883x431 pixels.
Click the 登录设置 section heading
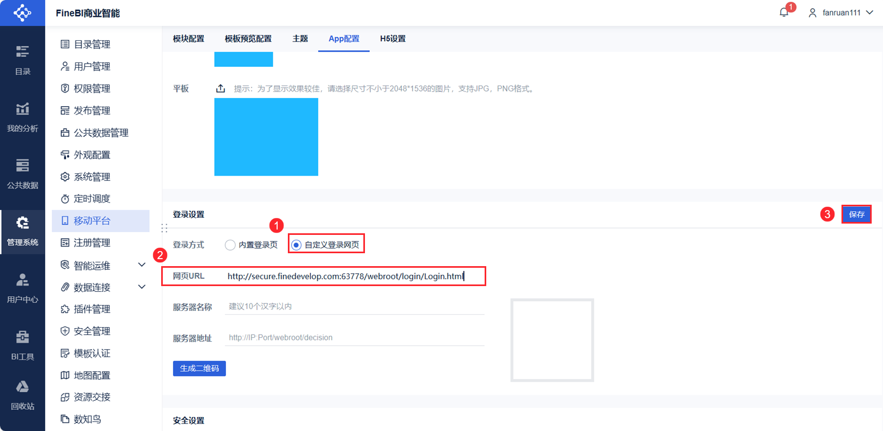point(189,214)
